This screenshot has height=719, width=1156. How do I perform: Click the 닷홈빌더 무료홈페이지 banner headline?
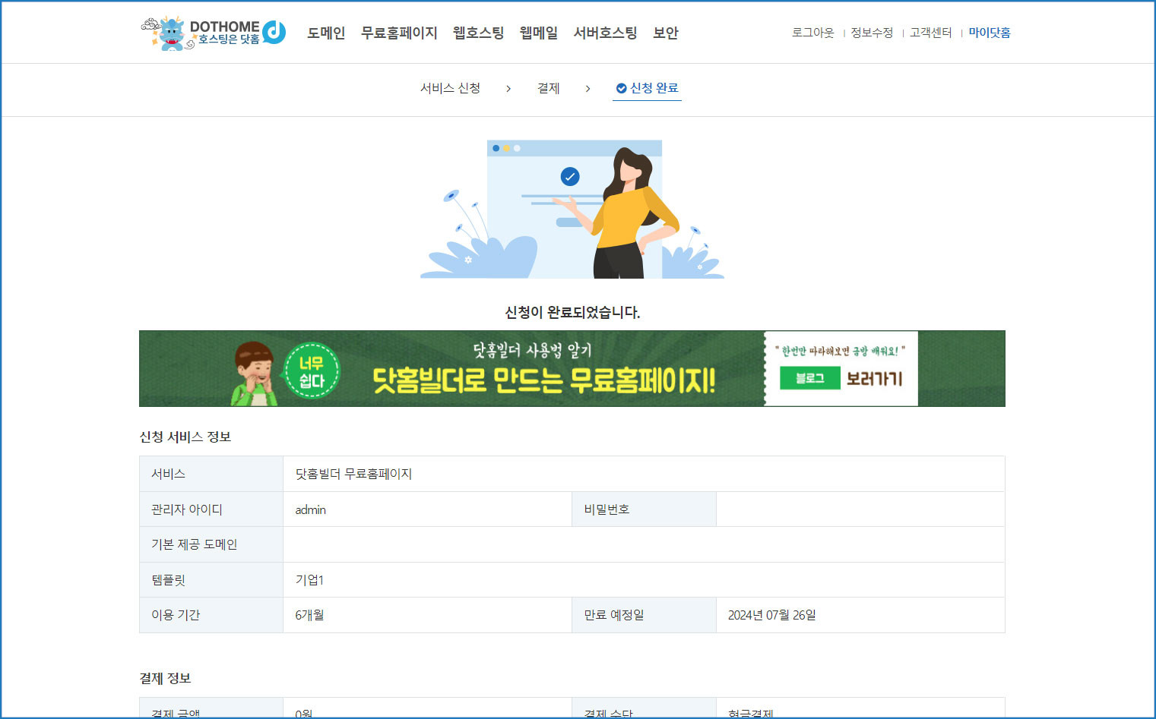(543, 380)
